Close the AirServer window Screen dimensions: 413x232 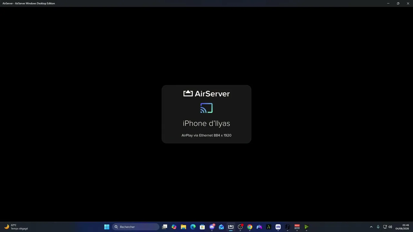coord(408,3)
